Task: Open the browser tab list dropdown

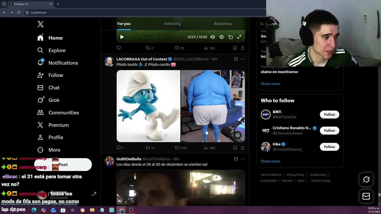Action: pyautogui.click(x=4, y=4)
